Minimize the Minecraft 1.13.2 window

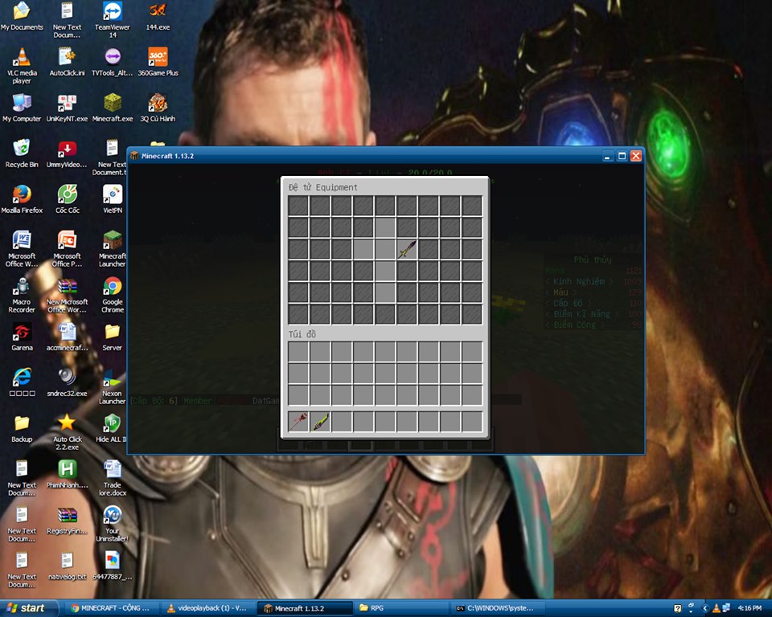click(x=608, y=156)
